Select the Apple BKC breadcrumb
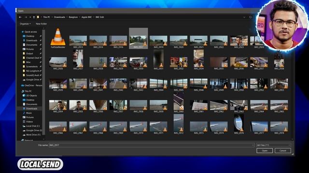Screen dimensions: 309x173 [x=87, y=17]
